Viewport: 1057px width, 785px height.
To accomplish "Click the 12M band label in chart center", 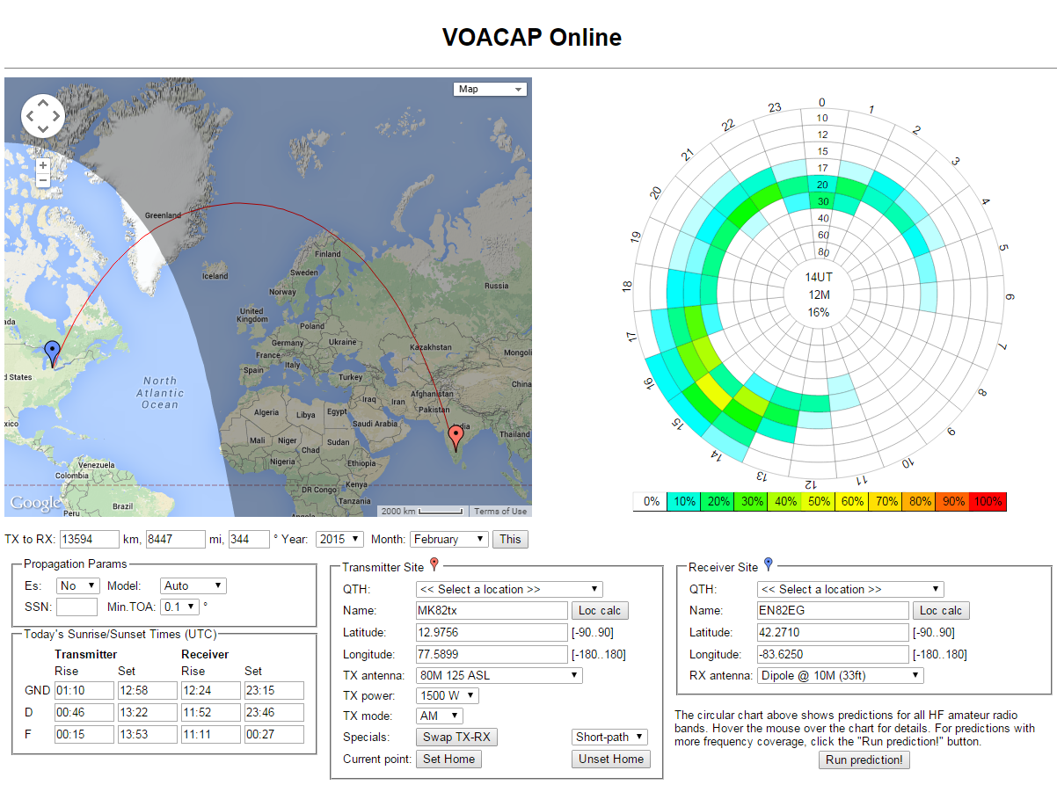I will click(x=819, y=294).
